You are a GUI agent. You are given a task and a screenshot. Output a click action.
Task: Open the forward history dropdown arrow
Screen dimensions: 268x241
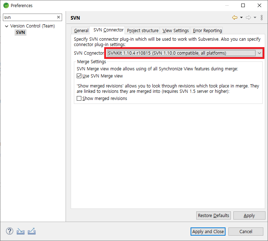255,17
